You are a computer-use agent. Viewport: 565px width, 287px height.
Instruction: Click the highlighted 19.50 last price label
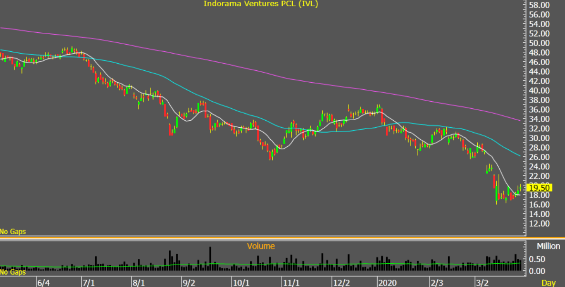539,188
